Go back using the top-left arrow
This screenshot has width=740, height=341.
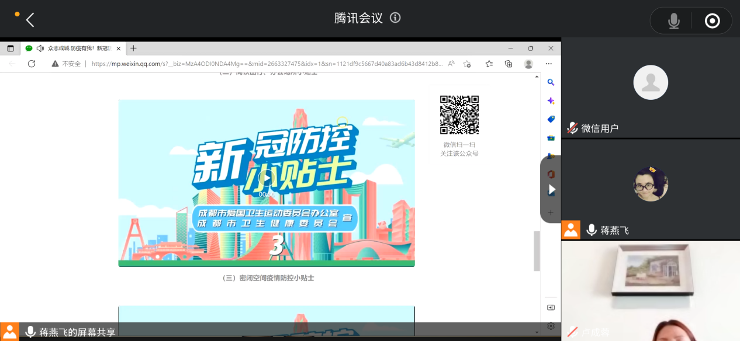tap(30, 20)
